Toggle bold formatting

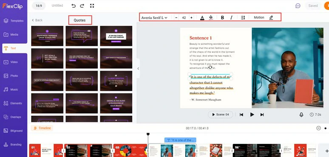[x=222, y=18]
